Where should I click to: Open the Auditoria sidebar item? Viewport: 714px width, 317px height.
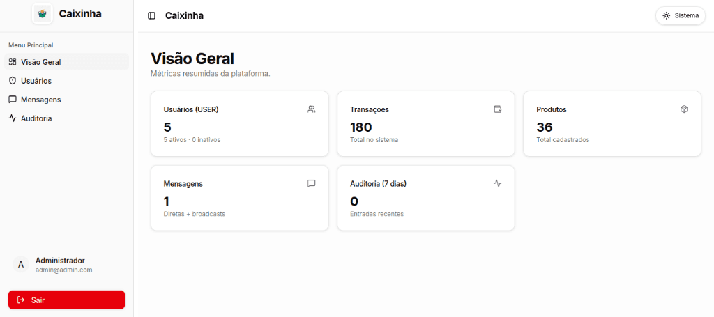pos(66,118)
